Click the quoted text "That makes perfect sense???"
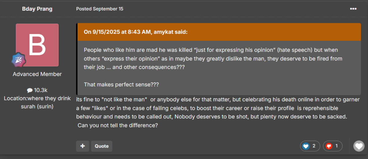368x159 pixels. (x=121, y=85)
